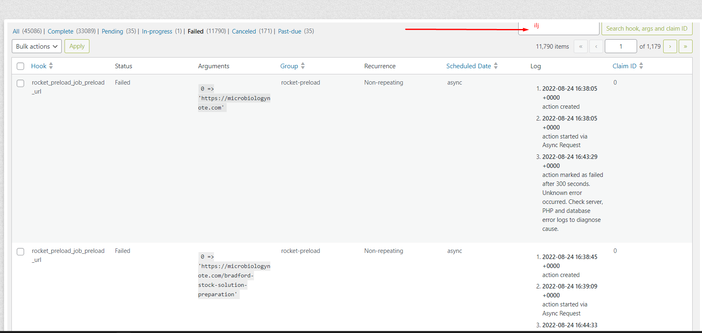
Task: Go to first page of results
Action: pyautogui.click(x=580, y=46)
